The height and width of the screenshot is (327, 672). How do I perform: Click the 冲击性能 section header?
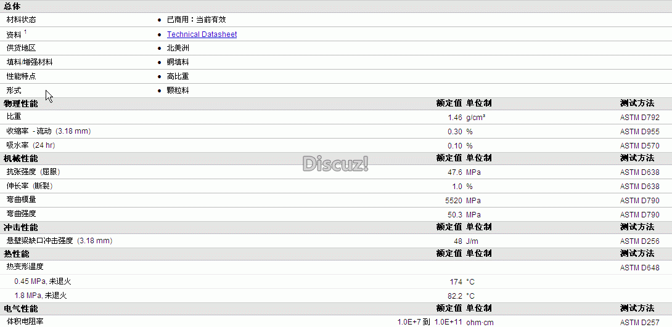pos(20,227)
